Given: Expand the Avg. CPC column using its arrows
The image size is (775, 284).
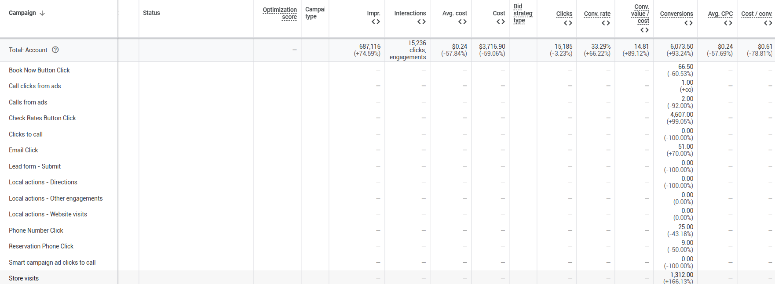Looking at the screenshot, I should click(x=728, y=23).
